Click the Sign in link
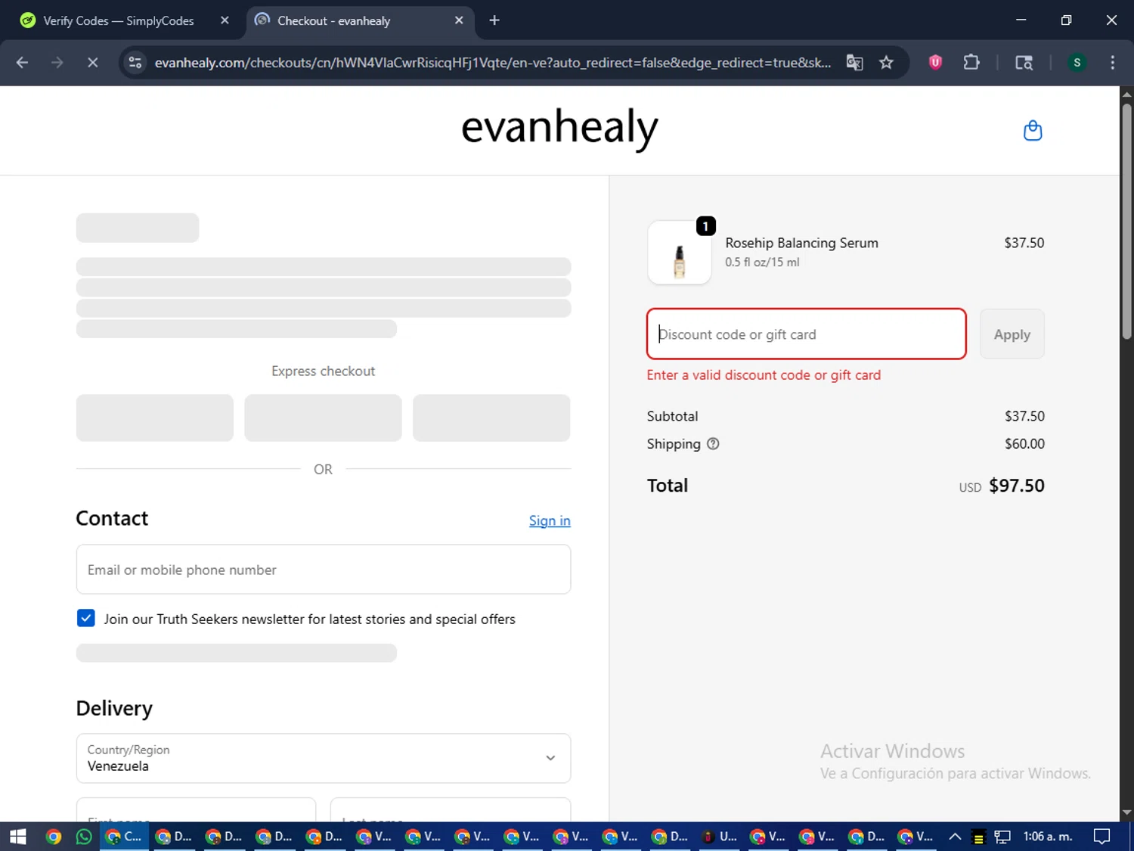 click(x=550, y=520)
